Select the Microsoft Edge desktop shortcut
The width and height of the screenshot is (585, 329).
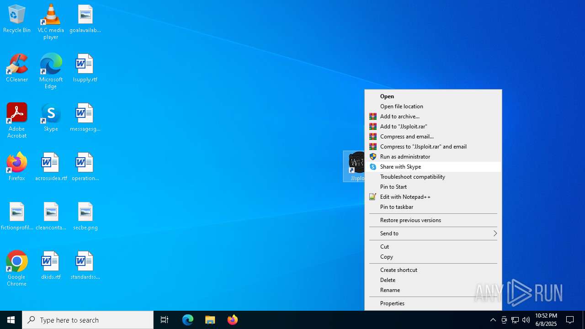(x=51, y=71)
